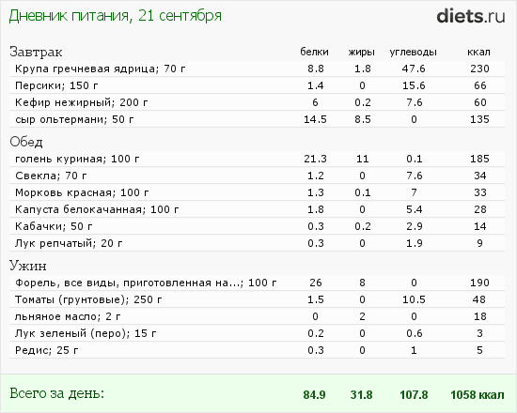
Task: Click the title "Дневник питания, 21 сентября"
Action: coord(115,16)
